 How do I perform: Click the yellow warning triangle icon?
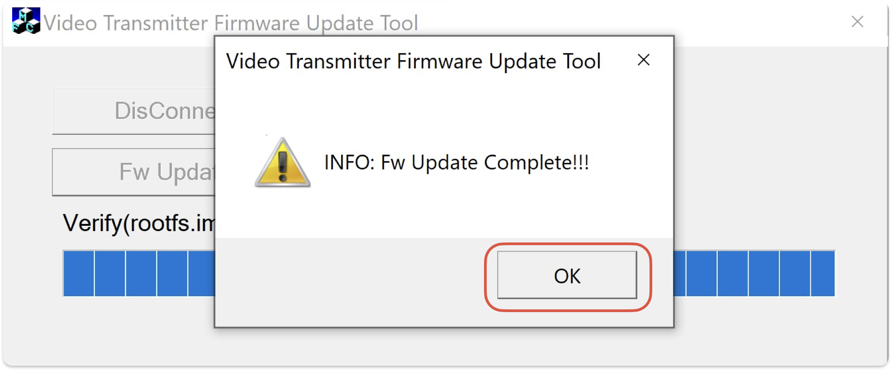pos(283,163)
